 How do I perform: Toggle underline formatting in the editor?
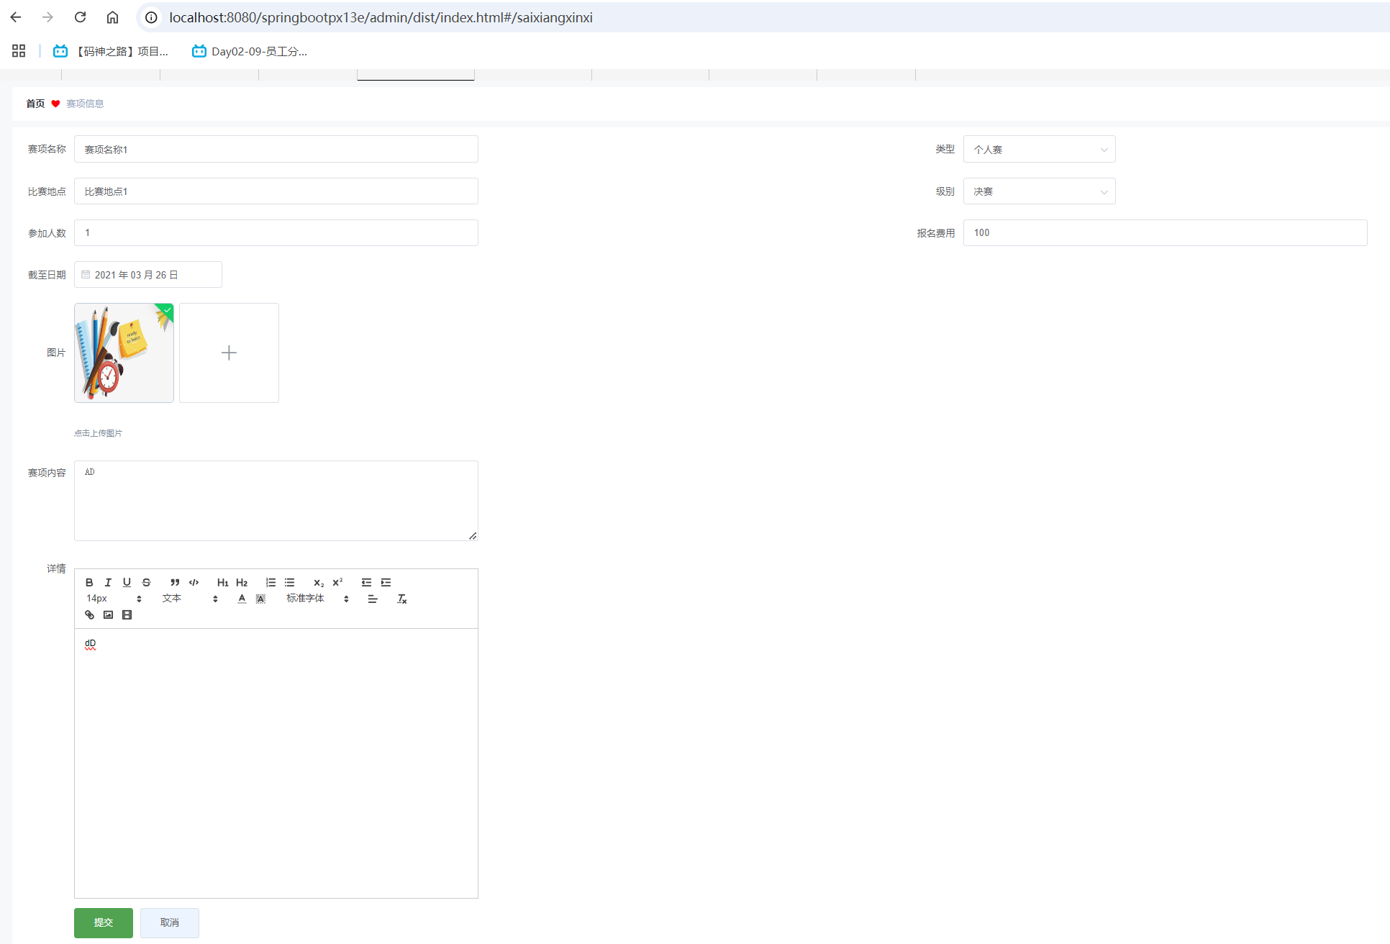(127, 582)
